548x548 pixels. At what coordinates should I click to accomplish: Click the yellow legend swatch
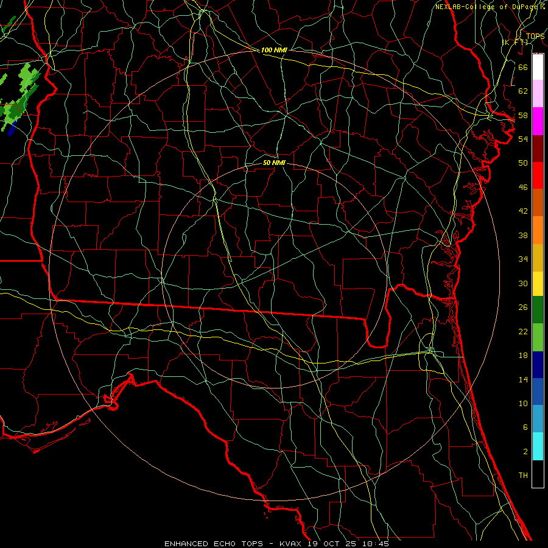point(538,283)
